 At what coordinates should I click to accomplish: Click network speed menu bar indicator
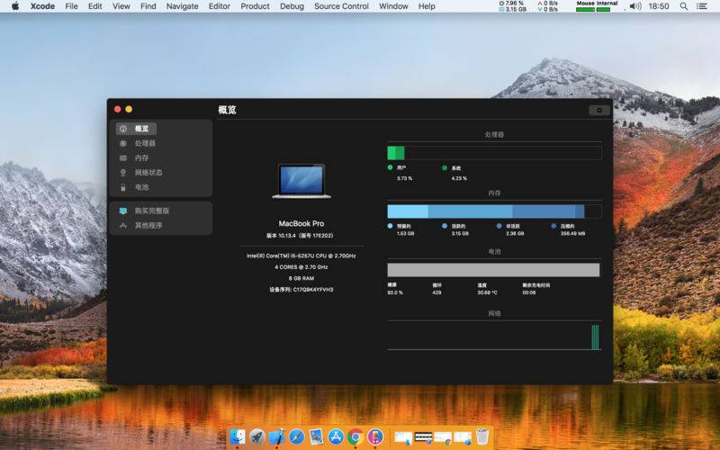pos(547,6)
